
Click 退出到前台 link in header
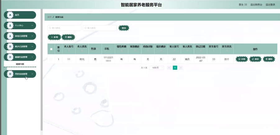[256, 5]
